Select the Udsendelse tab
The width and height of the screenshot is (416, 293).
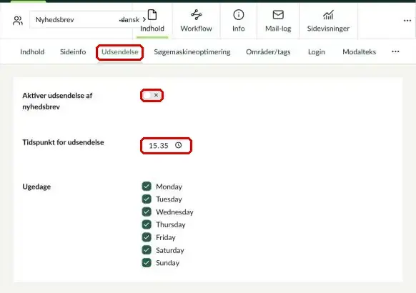(120, 51)
